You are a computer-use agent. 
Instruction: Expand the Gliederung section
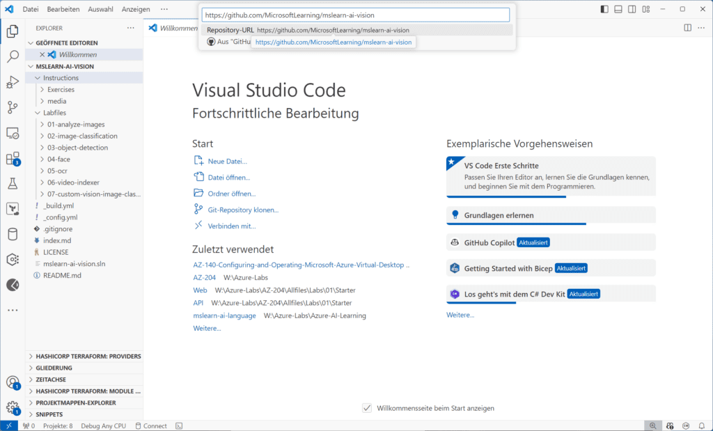[x=84, y=368]
